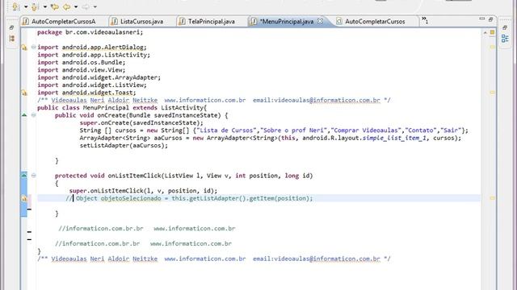Viewport: 517px width, 290px height.
Task: Click the 'import android.os.Bundle;' line
Action: click(x=81, y=63)
